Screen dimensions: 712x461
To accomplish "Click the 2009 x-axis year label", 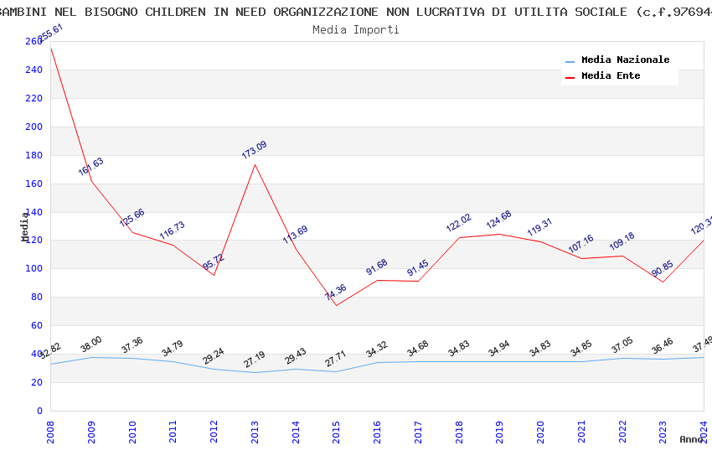I will pos(91,432).
